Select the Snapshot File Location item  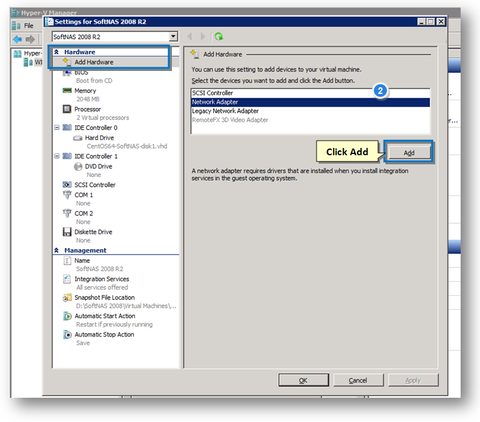point(104,298)
